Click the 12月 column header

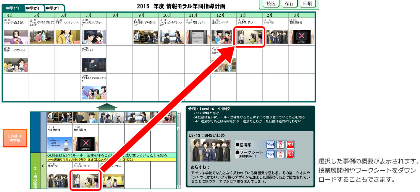coord(223,15)
